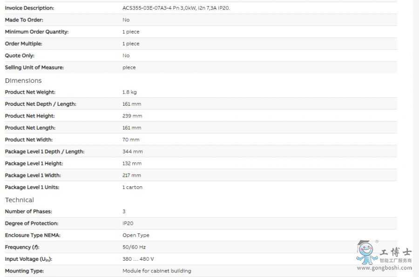Click the Technical section heading
419x277 pixels.
tap(20, 200)
